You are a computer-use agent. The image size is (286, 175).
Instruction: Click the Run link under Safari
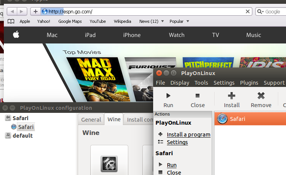coord(172,165)
